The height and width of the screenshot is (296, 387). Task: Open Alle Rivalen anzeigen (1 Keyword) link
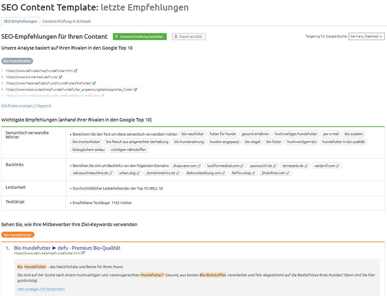[26, 105]
